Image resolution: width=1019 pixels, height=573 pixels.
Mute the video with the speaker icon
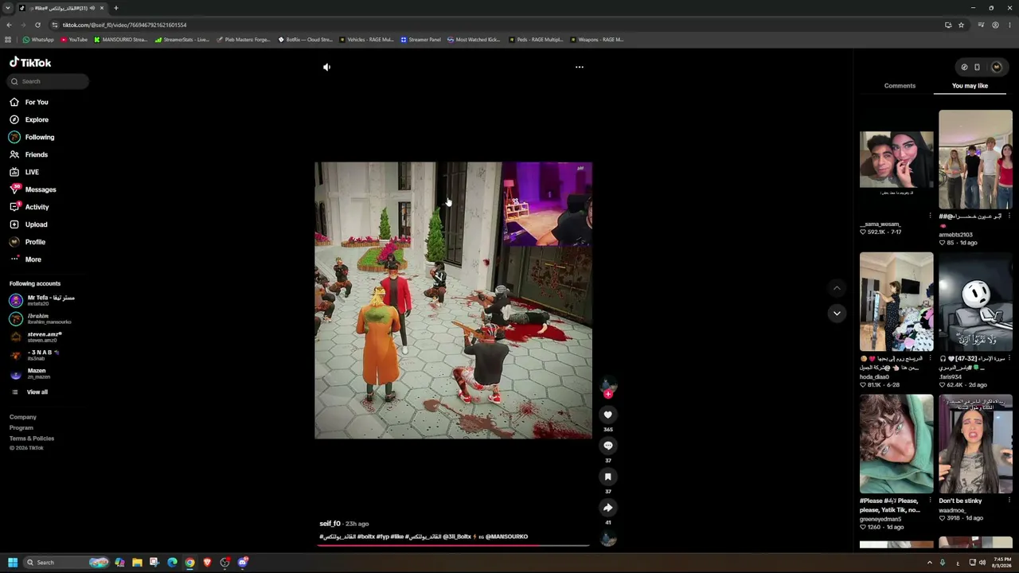tap(326, 67)
